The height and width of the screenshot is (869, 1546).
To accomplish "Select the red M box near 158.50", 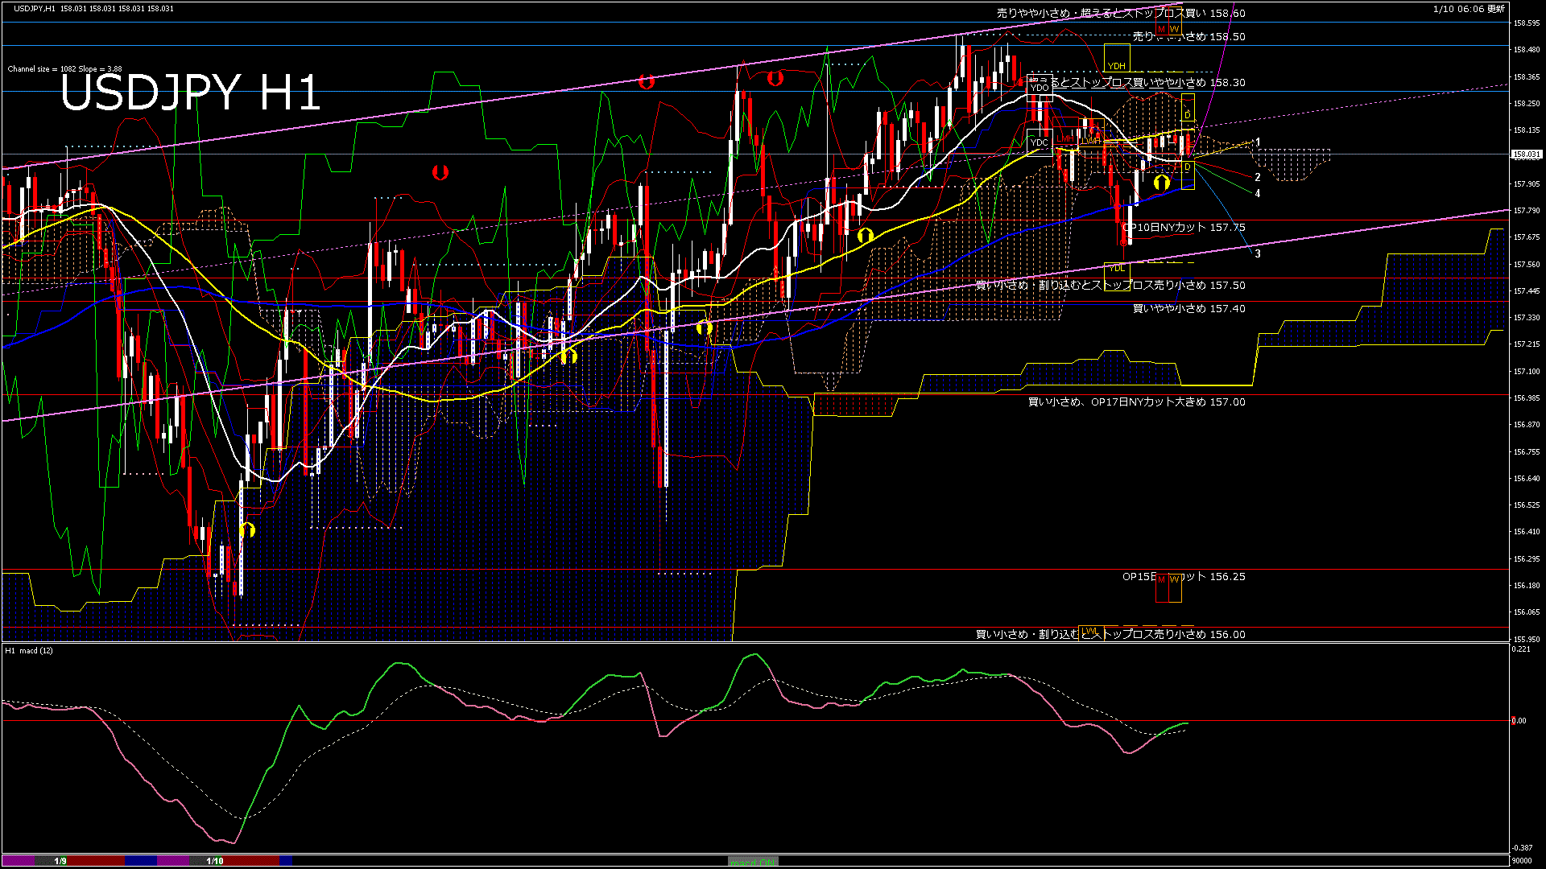I will (x=1161, y=29).
